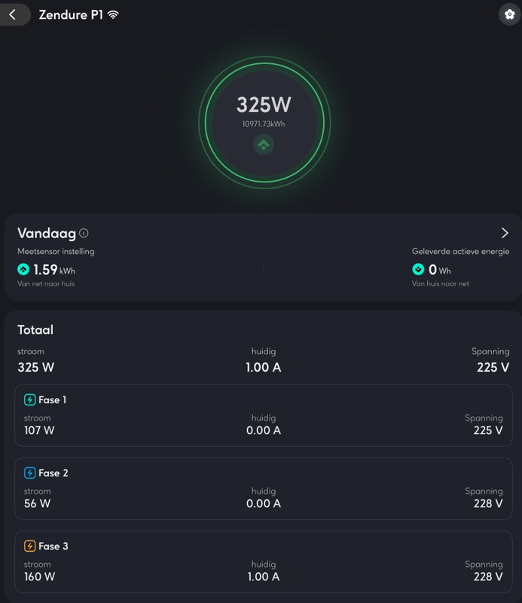522x603 pixels.
Task: Click the Zendure P1 device title
Action: 70,15
